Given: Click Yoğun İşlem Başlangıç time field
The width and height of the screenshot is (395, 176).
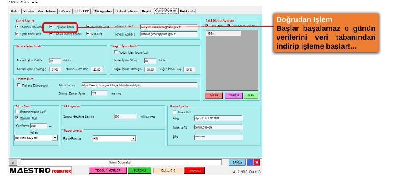Looking at the screenshot, I should click(150, 69).
